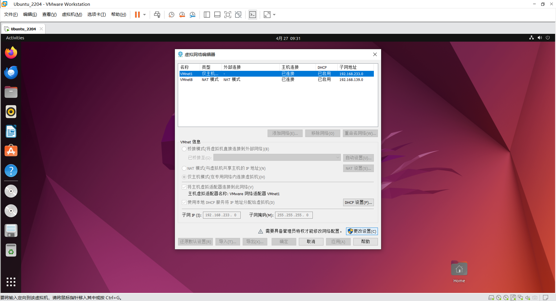The image size is (556, 301).
Task: Open the Ubuntu clock and calendar
Action: (x=288, y=38)
